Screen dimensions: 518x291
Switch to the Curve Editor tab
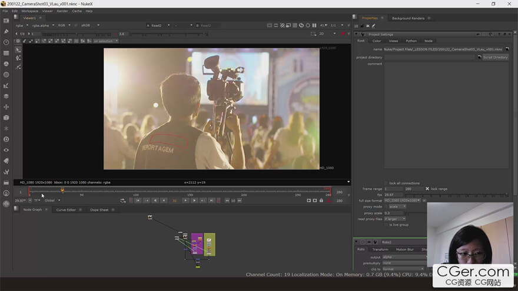click(65, 210)
